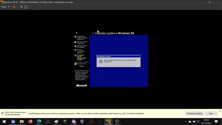The width and height of the screenshot is (222, 125).
Task: Pause the virtual machine
Action: [14, 7]
